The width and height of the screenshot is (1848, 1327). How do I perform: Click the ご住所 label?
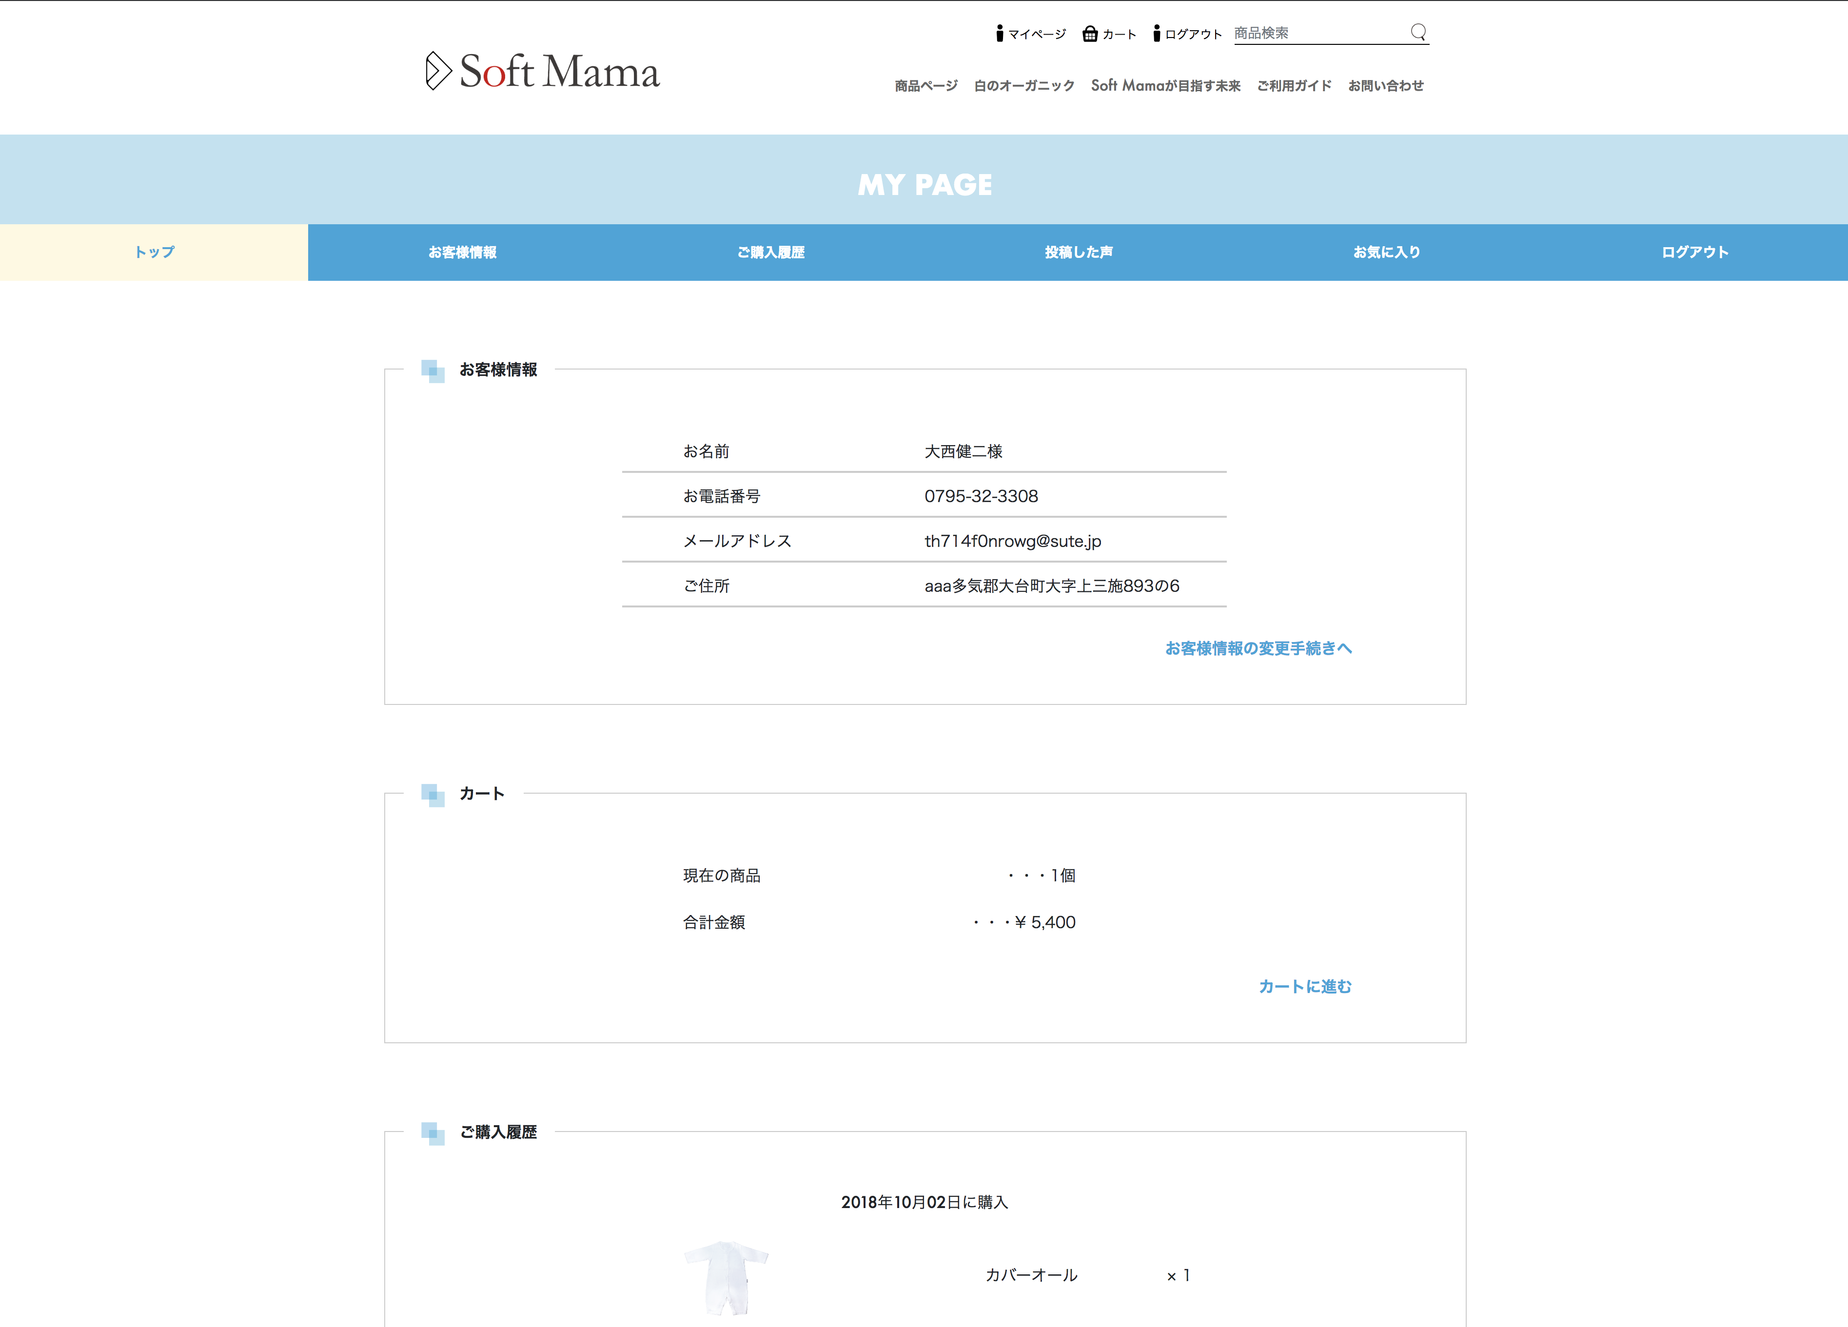(x=706, y=585)
